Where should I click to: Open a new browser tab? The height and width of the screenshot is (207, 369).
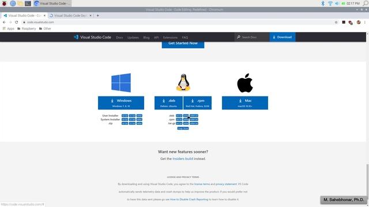(x=97, y=16)
